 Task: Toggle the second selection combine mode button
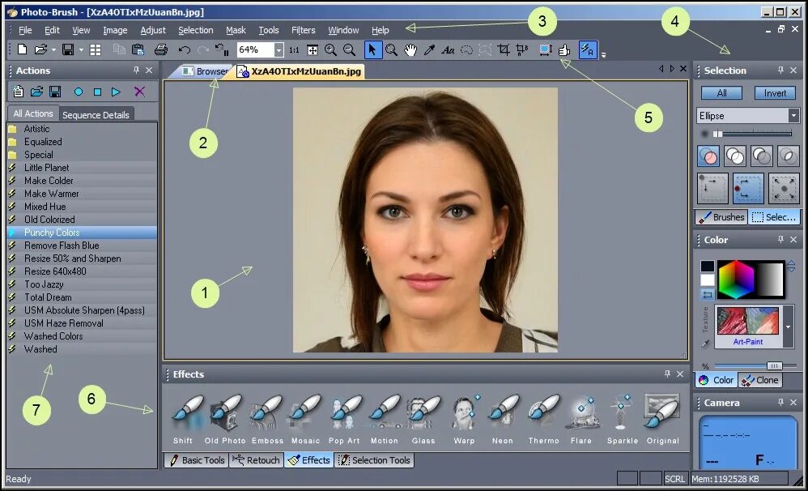pyautogui.click(x=735, y=156)
